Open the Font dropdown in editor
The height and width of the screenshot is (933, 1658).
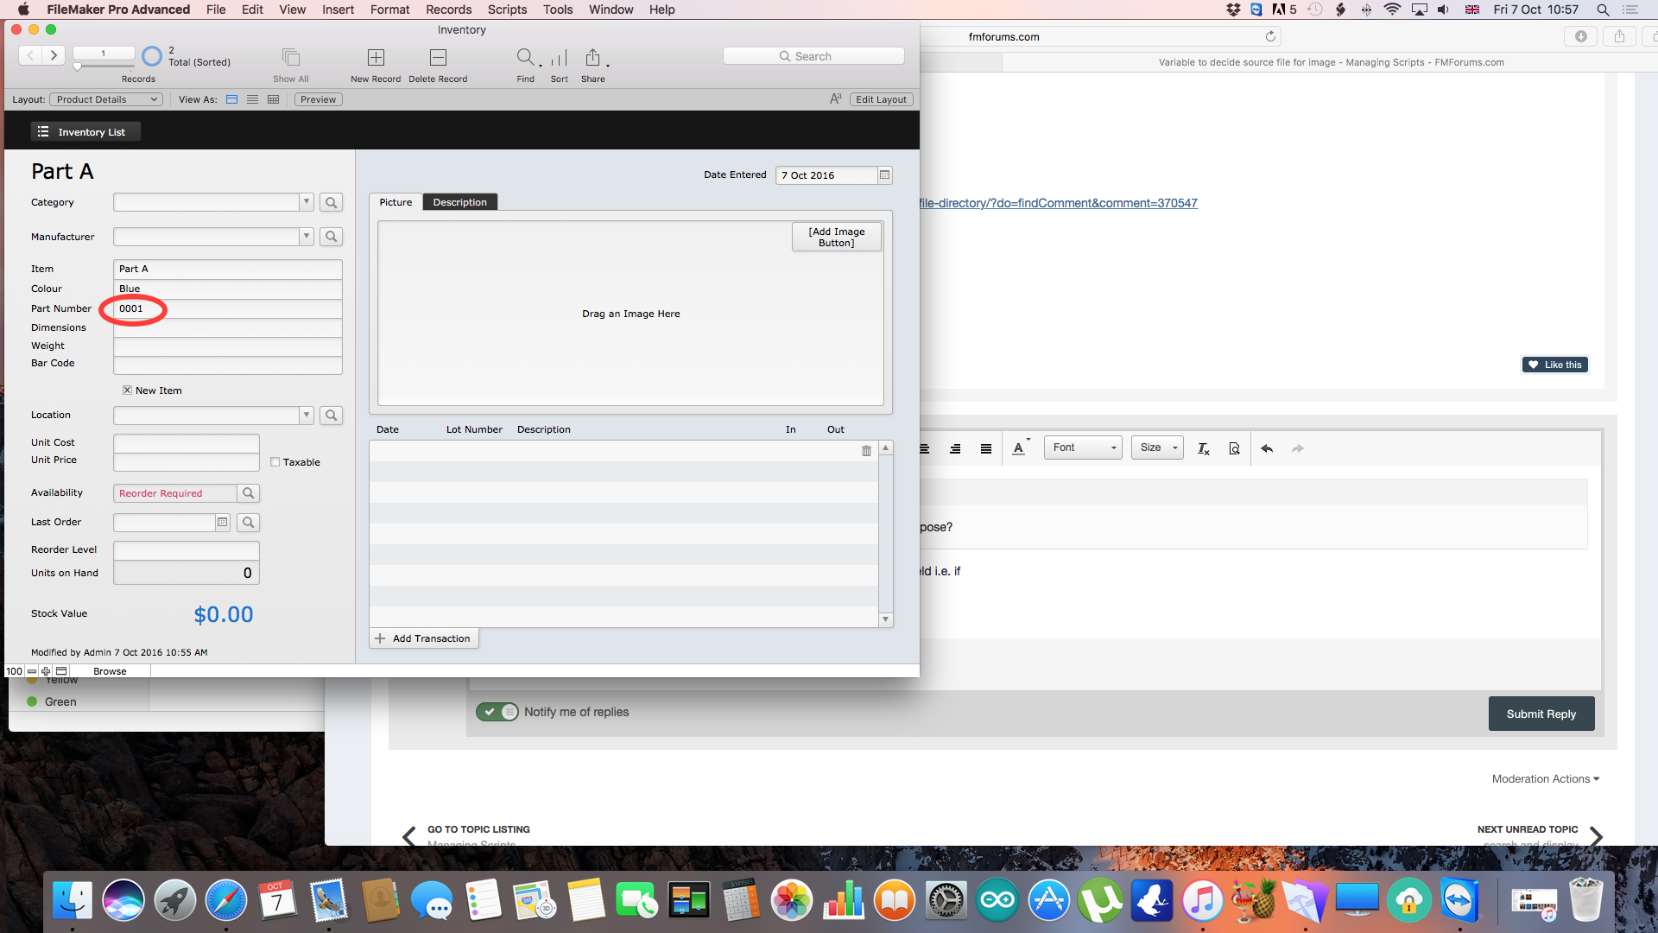pyautogui.click(x=1083, y=447)
